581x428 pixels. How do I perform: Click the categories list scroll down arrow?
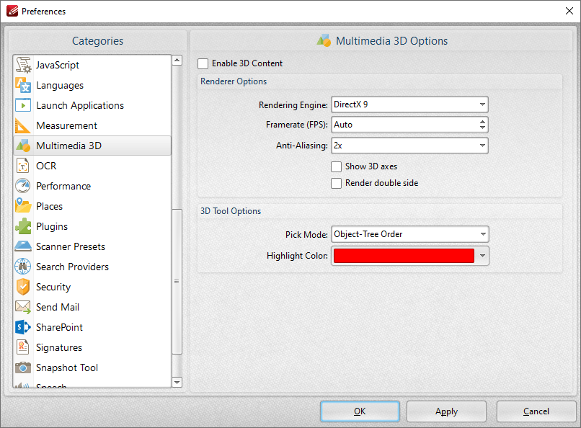click(177, 382)
